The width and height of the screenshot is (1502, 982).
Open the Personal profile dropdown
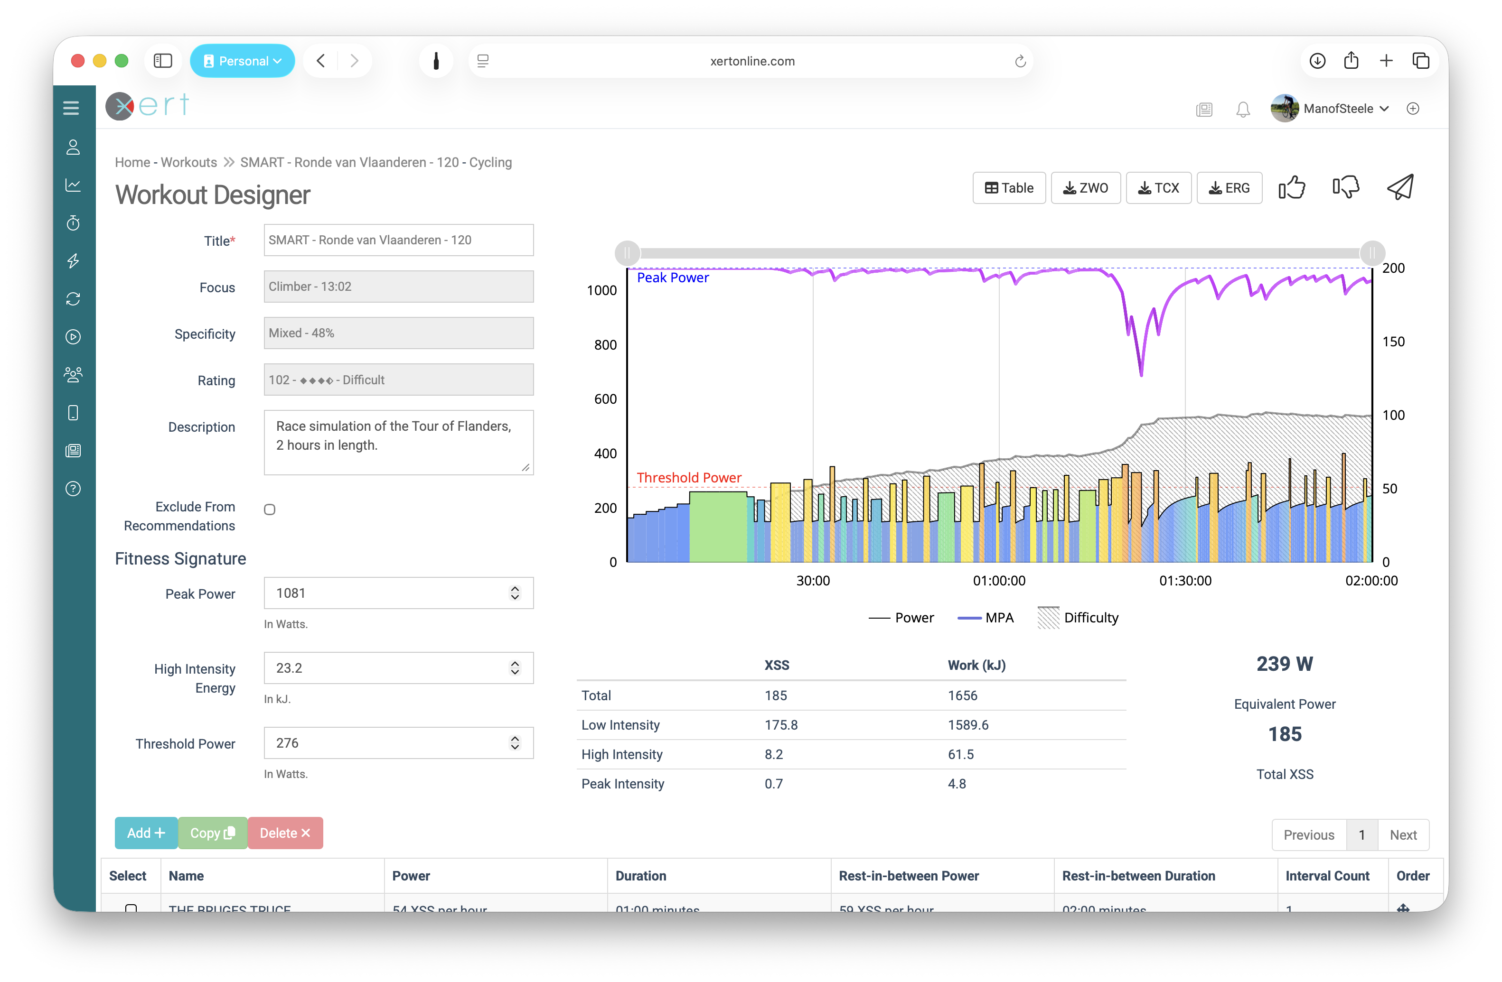coord(242,61)
